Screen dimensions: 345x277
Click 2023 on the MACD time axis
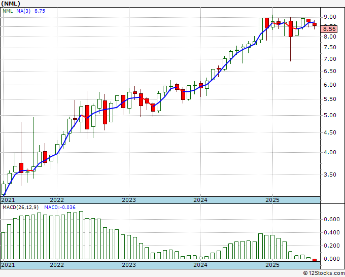pos(129,265)
